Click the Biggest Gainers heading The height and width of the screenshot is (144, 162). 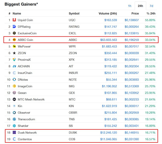pos(21,4)
